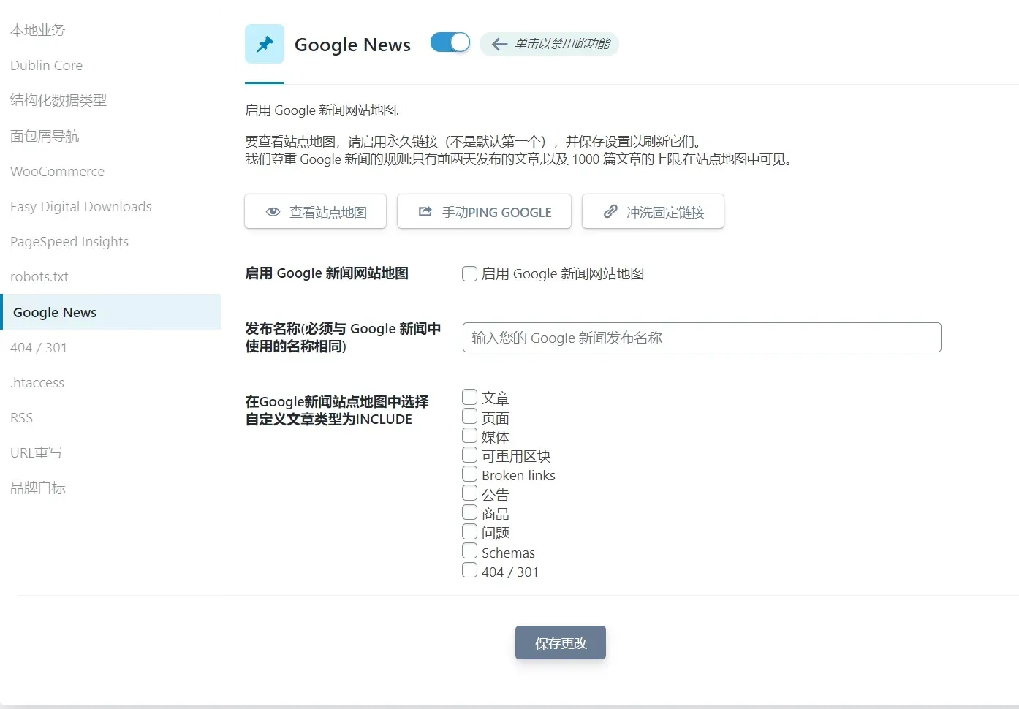Image resolution: width=1019 pixels, height=709 pixels.
Task: Check the Schemas post type checkbox
Action: pyautogui.click(x=470, y=551)
